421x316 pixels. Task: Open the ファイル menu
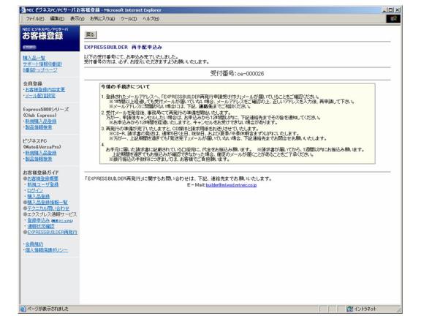point(35,19)
